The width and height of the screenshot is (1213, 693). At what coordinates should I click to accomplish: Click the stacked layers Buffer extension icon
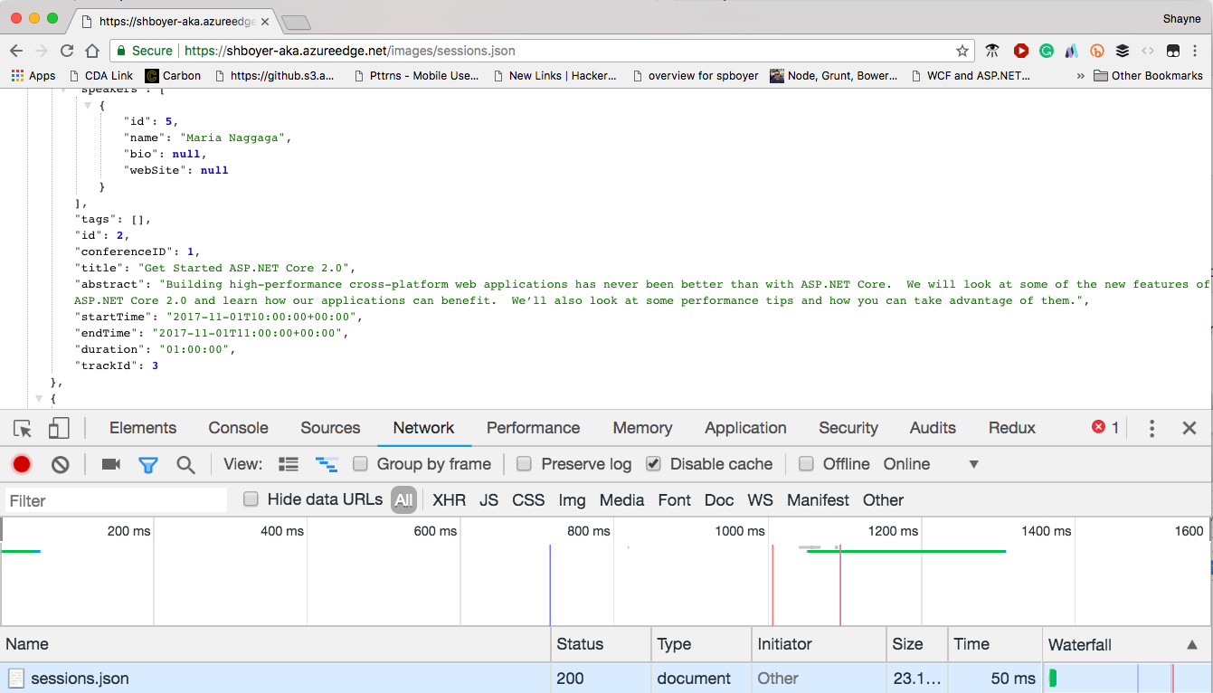tap(1123, 51)
